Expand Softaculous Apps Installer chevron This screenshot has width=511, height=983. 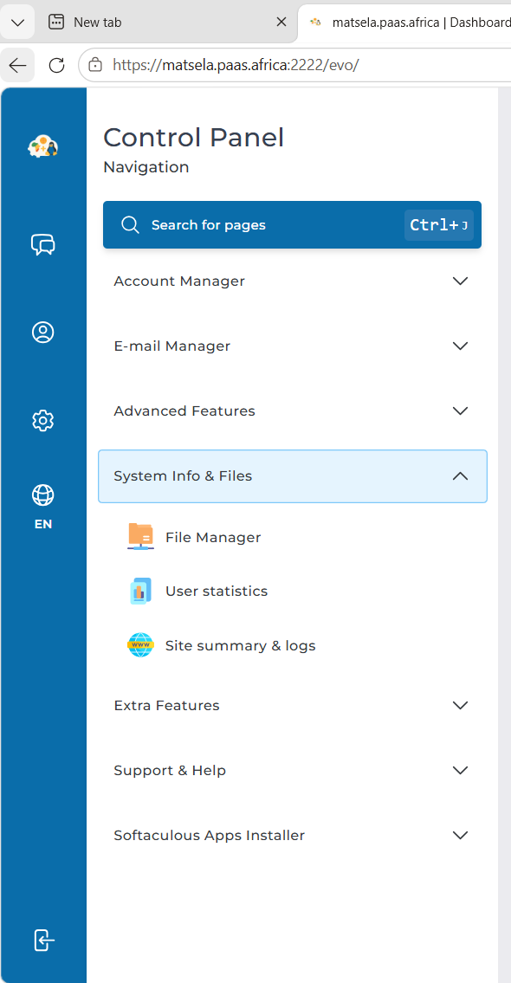(460, 836)
